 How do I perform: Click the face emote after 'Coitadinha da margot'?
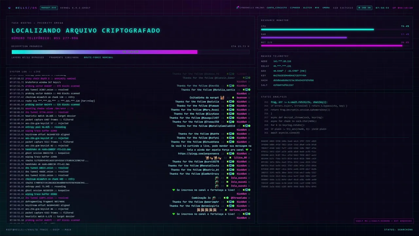(x=222, y=98)
